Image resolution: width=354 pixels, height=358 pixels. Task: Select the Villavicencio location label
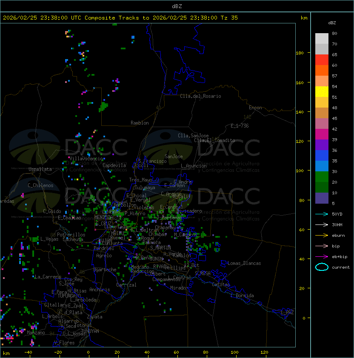86,159
